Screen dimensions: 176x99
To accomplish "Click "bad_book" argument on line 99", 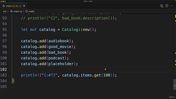I will click(57, 53).
